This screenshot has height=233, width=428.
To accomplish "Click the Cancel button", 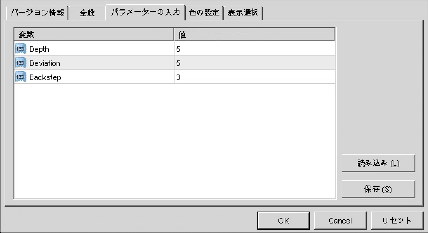I will pyautogui.click(x=340, y=221).
